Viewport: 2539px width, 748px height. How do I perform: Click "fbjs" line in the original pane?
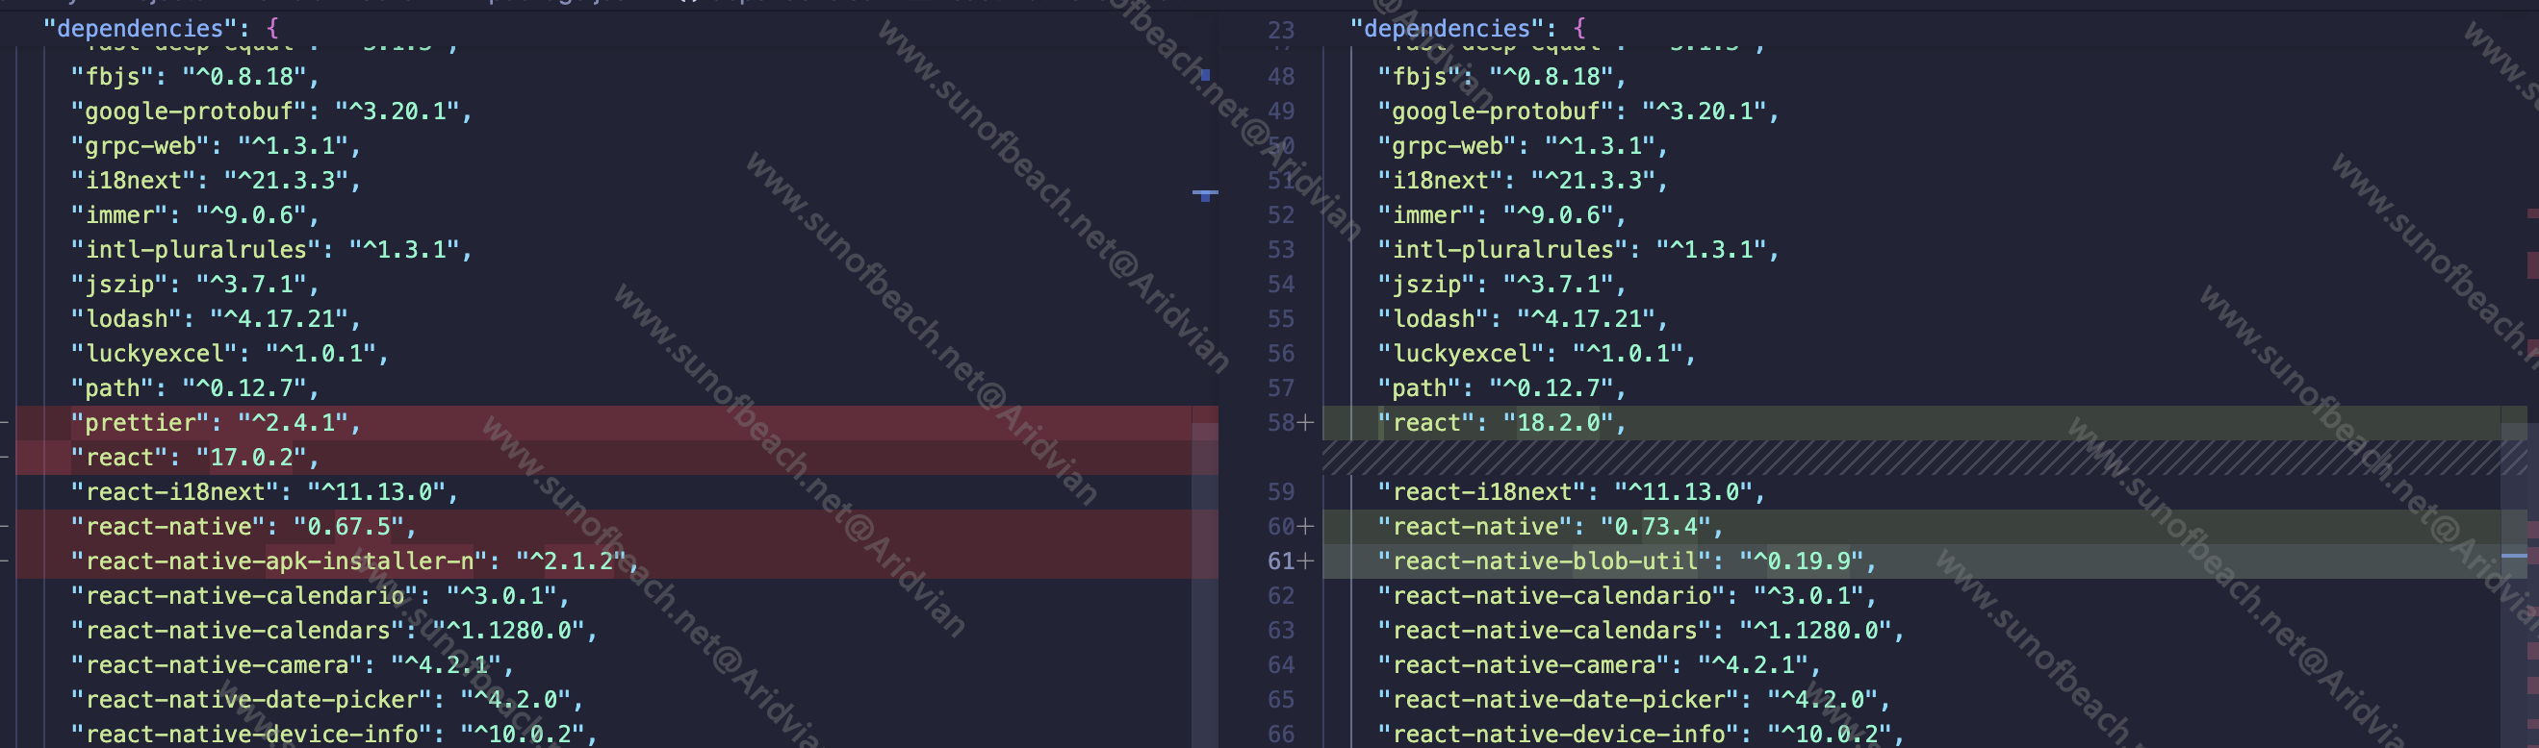[195, 77]
